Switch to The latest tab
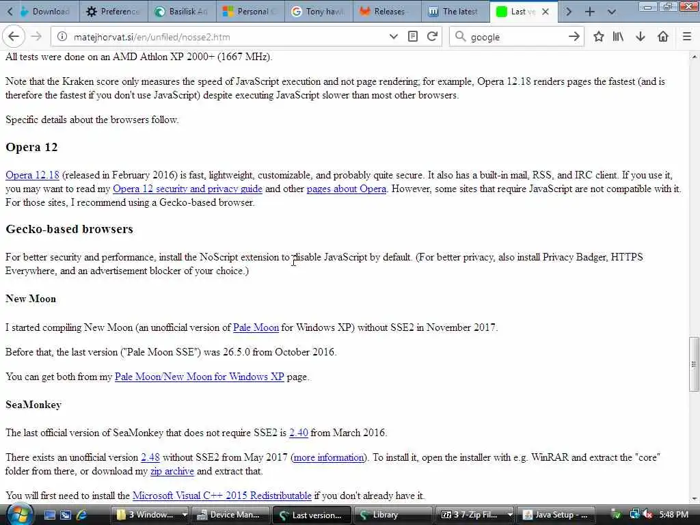Viewport: 700px width, 525px height. point(455,12)
